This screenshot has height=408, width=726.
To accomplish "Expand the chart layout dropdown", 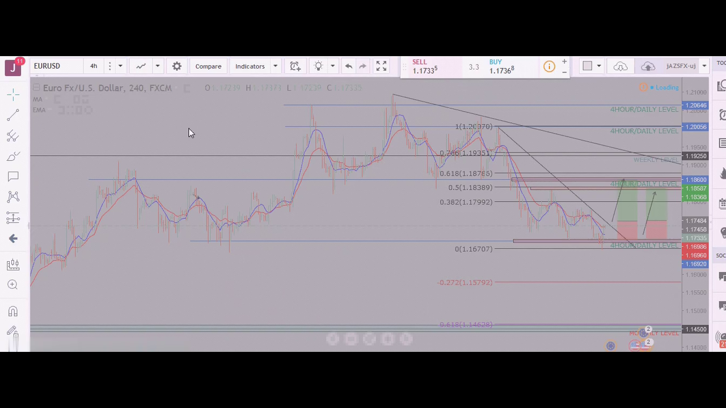I will [x=598, y=66].
